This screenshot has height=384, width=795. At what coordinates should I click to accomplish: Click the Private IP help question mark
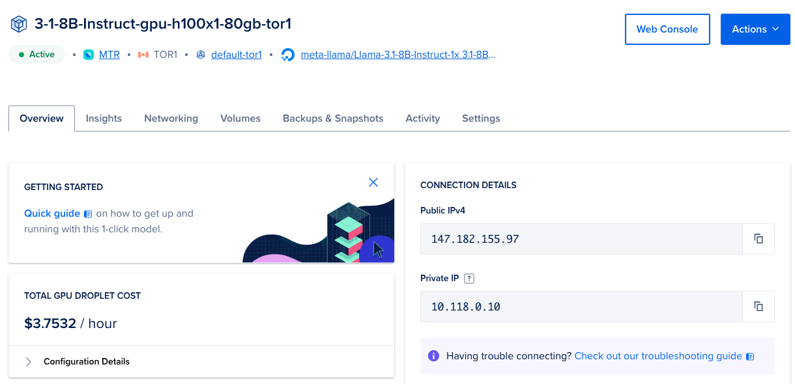click(x=469, y=279)
